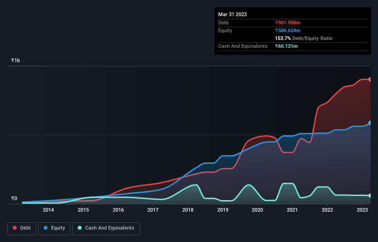This screenshot has width=378, height=242.
Task: Click the blue Equity legend dot
Action: click(x=46, y=228)
